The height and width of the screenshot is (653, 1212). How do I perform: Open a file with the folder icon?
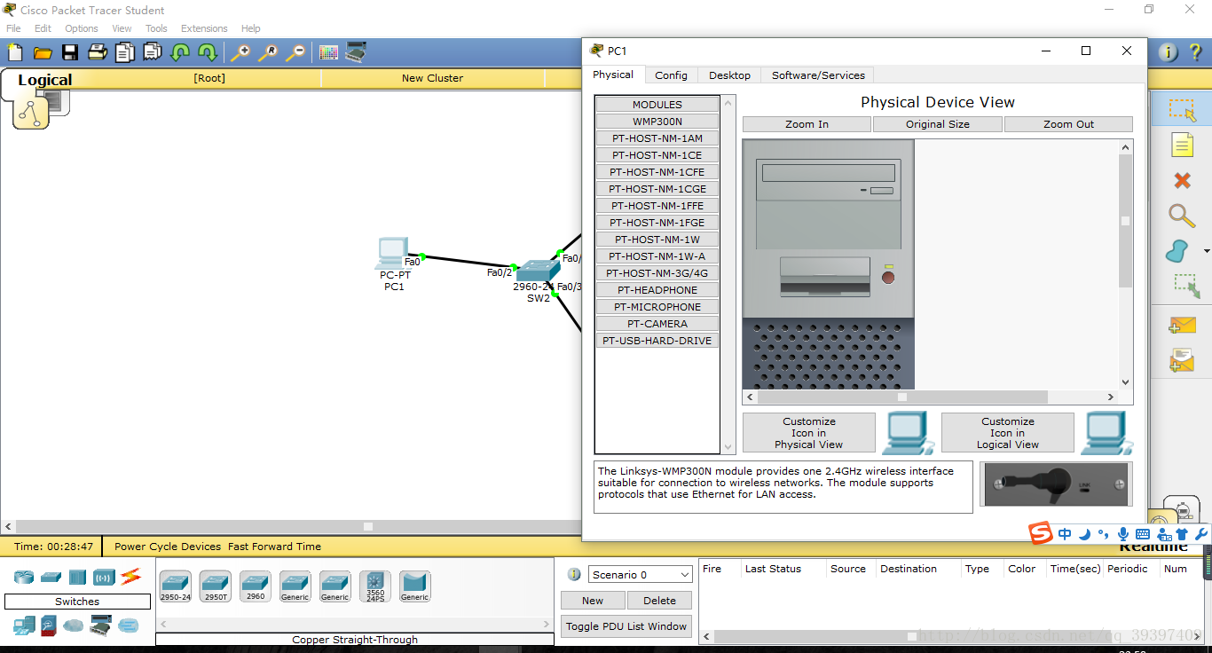tap(43, 52)
